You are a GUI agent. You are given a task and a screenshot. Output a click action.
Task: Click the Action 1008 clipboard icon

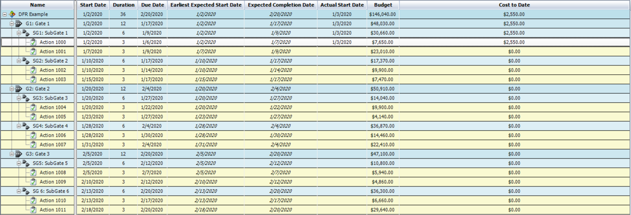click(x=33, y=172)
